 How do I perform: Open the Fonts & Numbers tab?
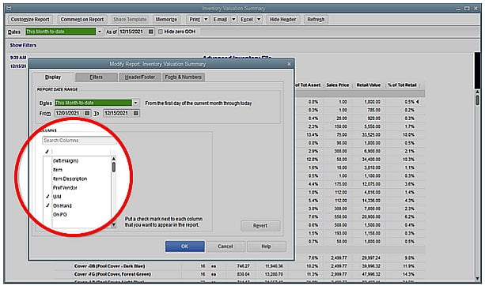[x=184, y=77]
